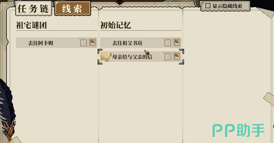274x143 pixels.
Task: Open details list icon for 去往阿卡姆
Action: [83, 43]
